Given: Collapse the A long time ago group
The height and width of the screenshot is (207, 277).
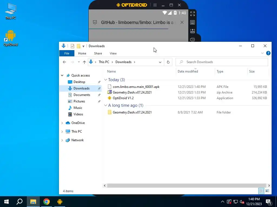Looking at the screenshot, I should coord(106,105).
